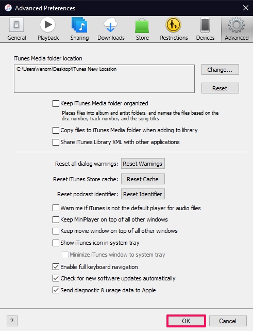
Task: Click the Downloads tab label
Action: (x=111, y=38)
